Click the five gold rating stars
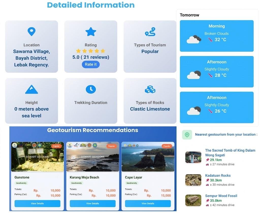This screenshot has width=260, height=213. click(91, 51)
